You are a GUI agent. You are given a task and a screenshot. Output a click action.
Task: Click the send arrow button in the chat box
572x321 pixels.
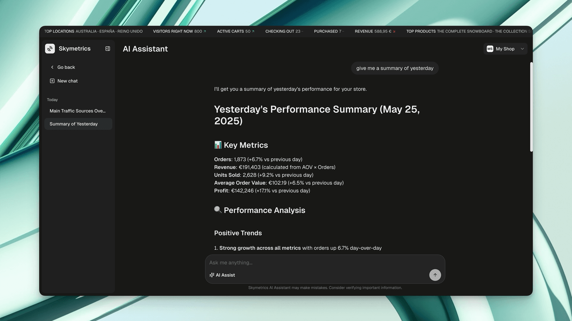tap(435, 275)
